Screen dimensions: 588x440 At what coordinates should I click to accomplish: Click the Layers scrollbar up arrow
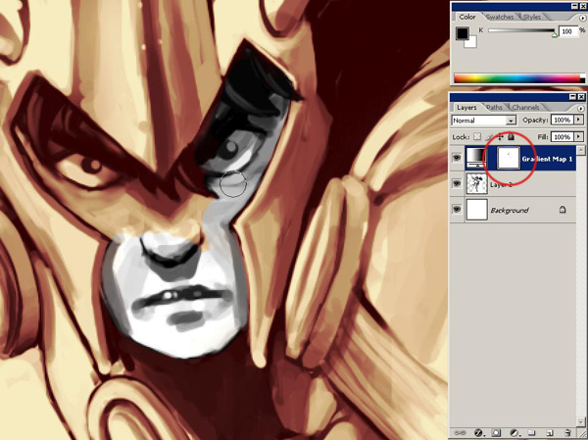pos(581,151)
